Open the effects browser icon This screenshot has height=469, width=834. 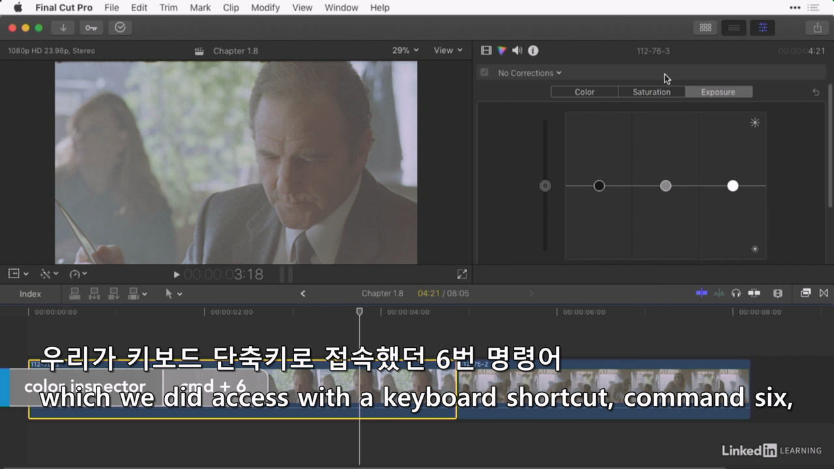click(x=806, y=293)
